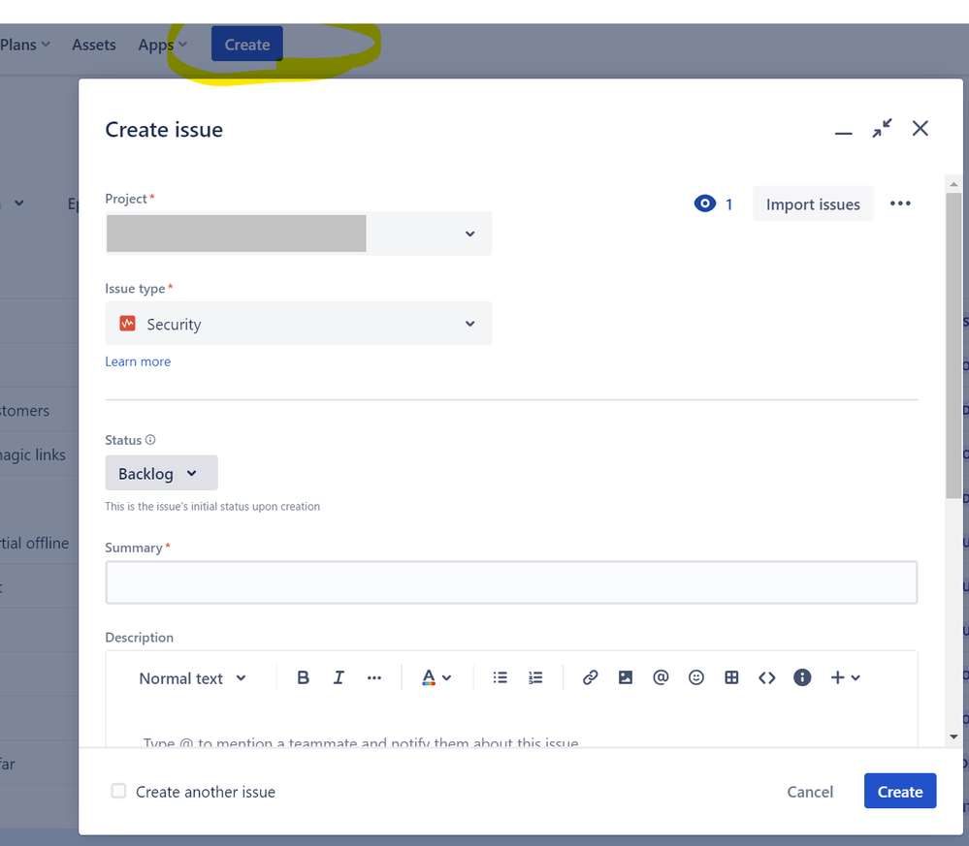Screen dimensions: 969x846
Task: Shrink the Create issue dialog size
Action: click(x=882, y=129)
